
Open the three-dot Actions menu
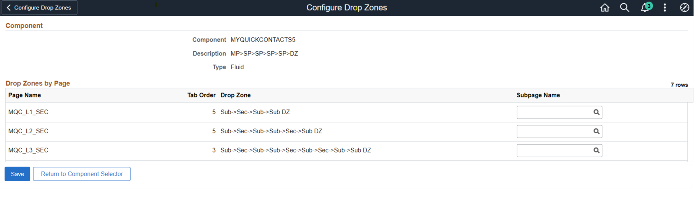pyautogui.click(x=665, y=8)
